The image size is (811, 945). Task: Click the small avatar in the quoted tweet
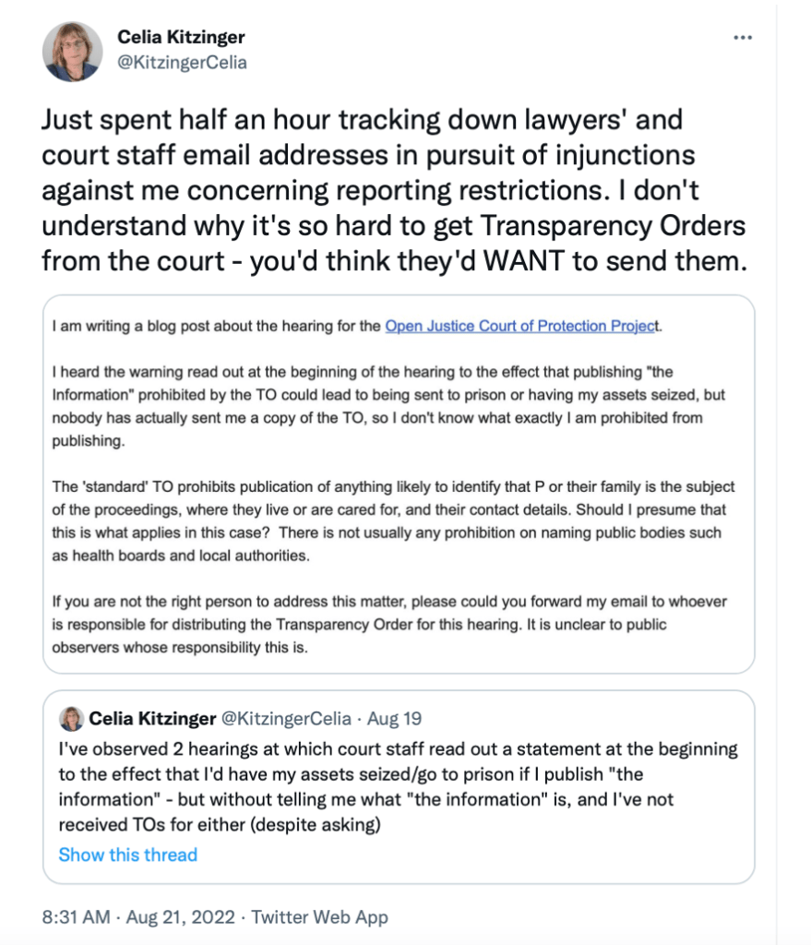click(71, 718)
